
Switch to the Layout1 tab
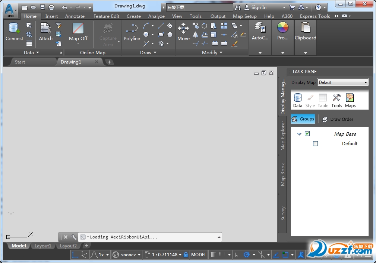pyautogui.click(x=43, y=246)
